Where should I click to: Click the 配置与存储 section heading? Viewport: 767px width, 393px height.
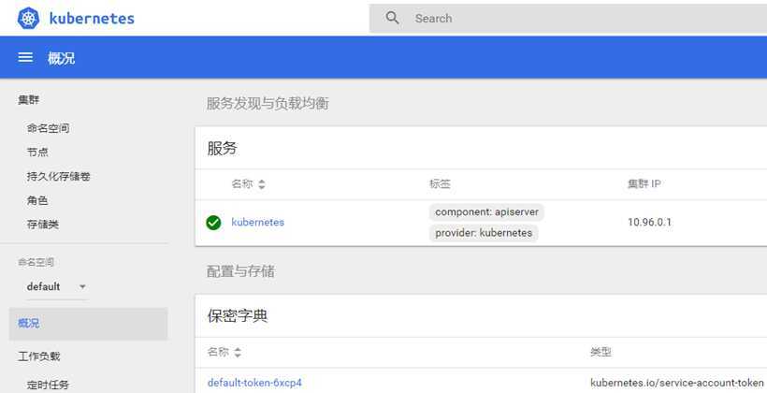coord(240,271)
